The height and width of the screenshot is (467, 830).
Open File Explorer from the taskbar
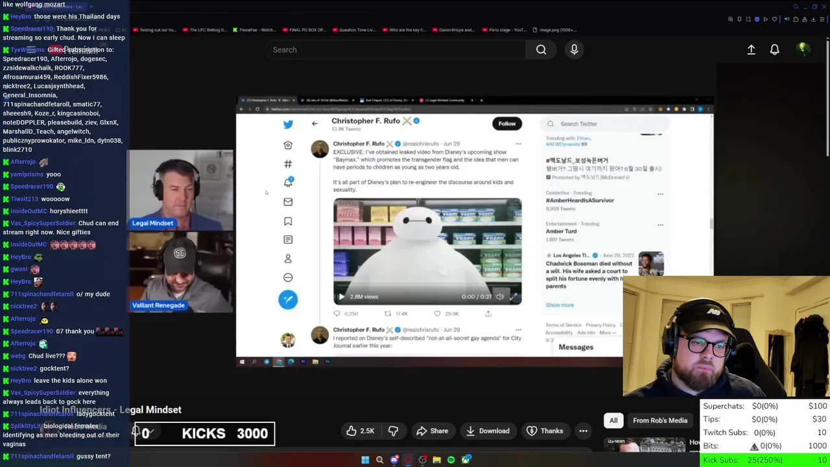pos(436,460)
